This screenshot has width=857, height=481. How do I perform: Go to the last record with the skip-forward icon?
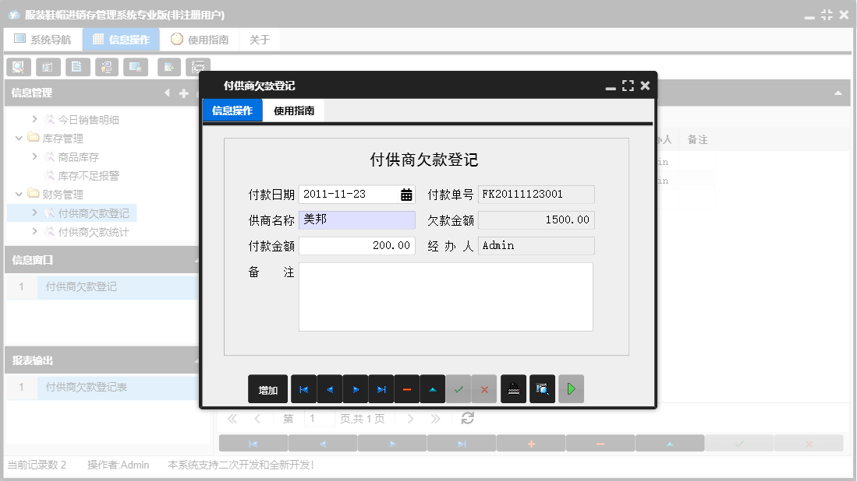(381, 388)
